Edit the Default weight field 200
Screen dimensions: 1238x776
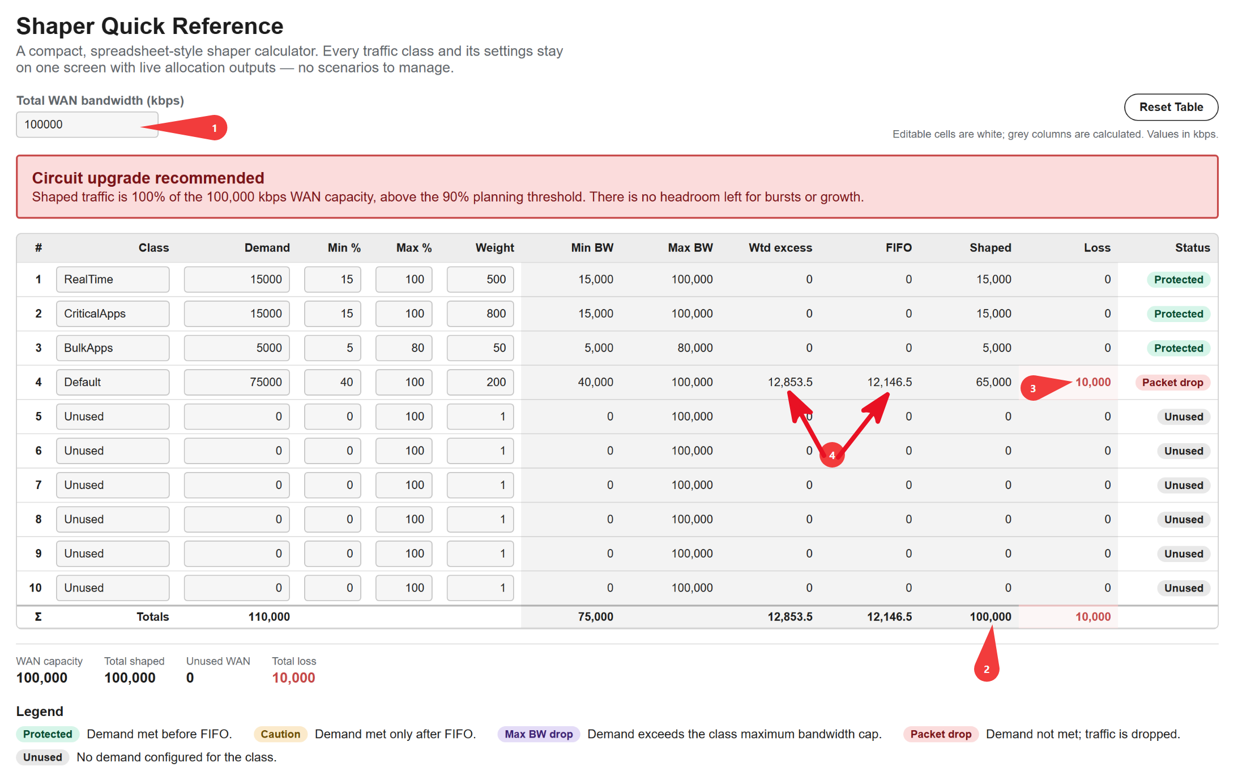tap(480, 382)
